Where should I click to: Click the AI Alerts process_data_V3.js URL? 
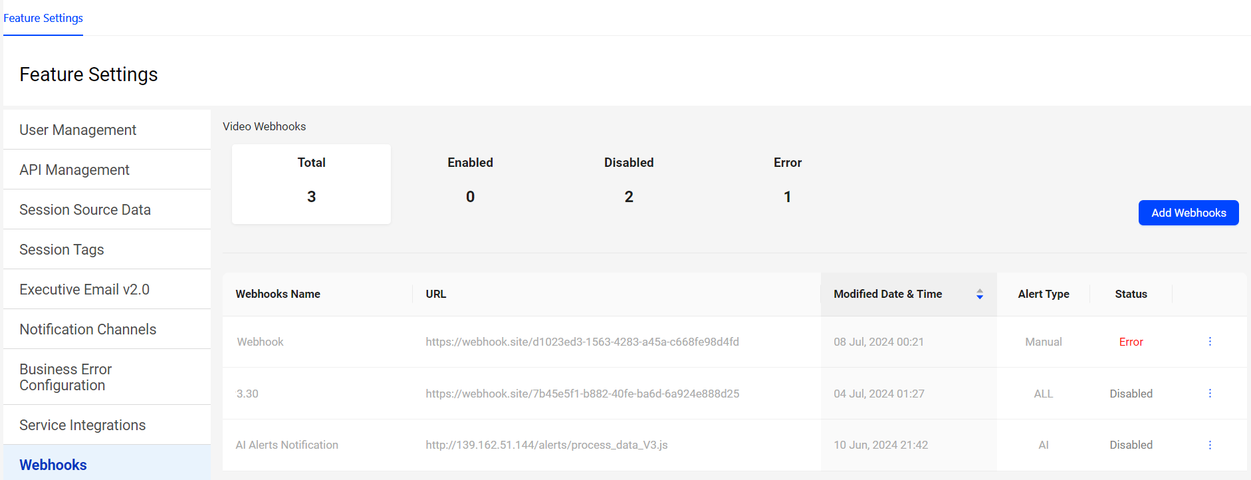[x=546, y=445]
